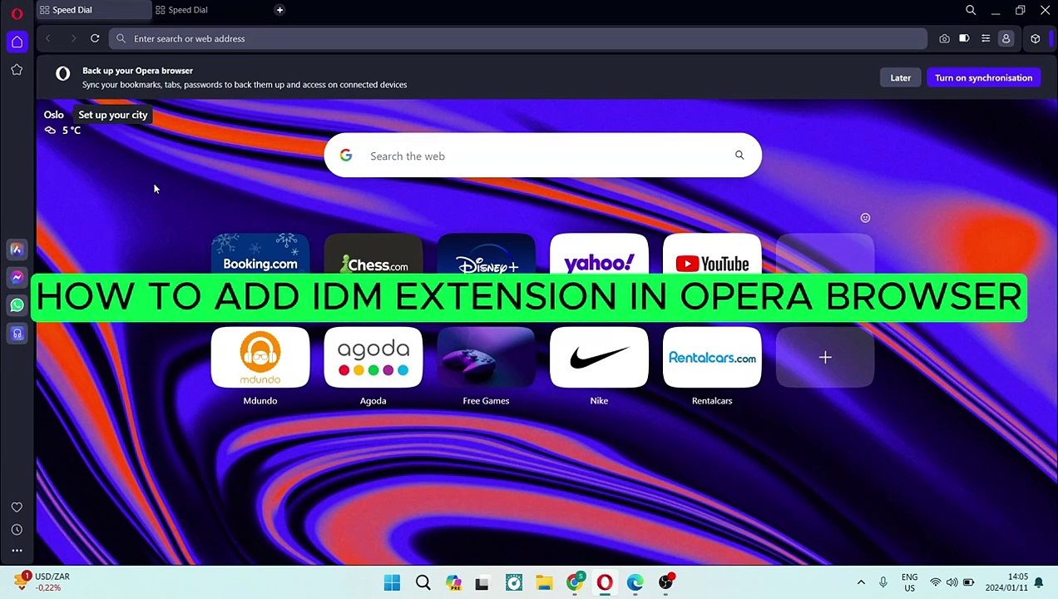Image resolution: width=1058 pixels, height=599 pixels.
Task: Open the profile account icon
Action: [x=1006, y=38]
